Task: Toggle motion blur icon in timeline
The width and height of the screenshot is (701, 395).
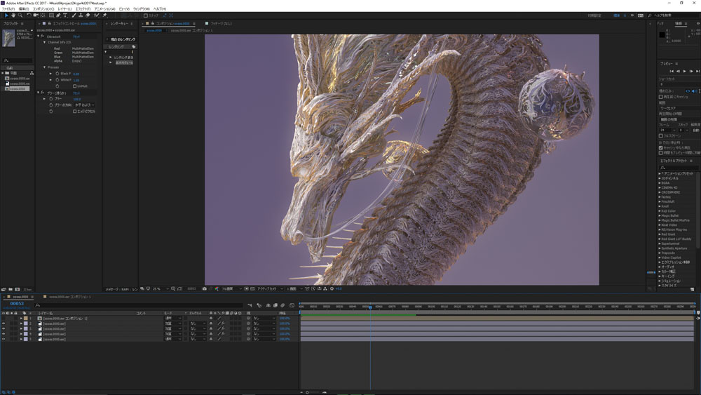Action: point(283,305)
